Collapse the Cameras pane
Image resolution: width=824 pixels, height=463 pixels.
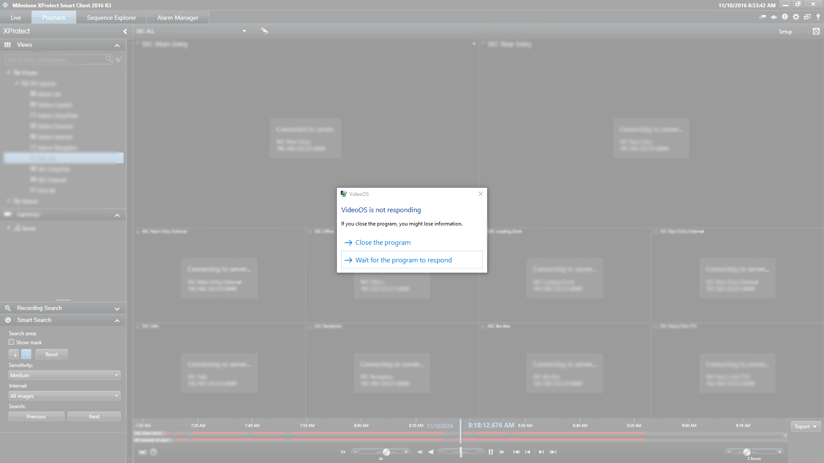[x=117, y=215]
